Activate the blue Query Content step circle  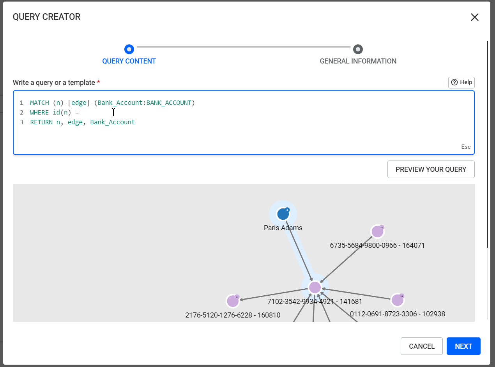point(129,49)
